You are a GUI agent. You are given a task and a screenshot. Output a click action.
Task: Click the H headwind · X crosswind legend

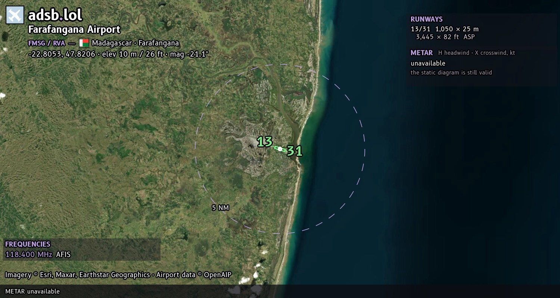click(x=477, y=53)
